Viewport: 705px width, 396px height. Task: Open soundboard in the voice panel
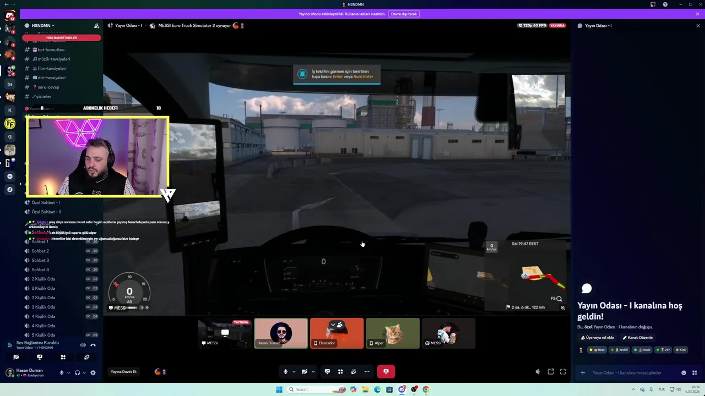[x=86, y=357]
